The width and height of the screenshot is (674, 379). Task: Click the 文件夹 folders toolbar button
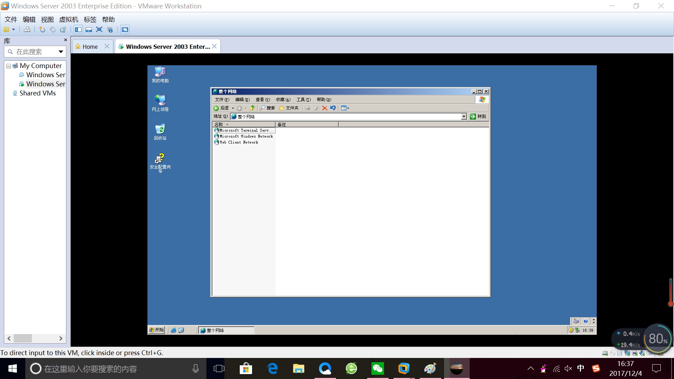[x=289, y=108]
